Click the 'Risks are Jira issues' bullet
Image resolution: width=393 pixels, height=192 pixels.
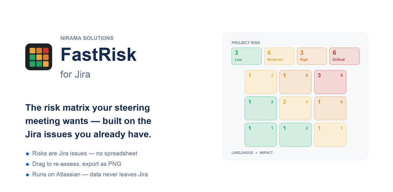(x=85, y=153)
